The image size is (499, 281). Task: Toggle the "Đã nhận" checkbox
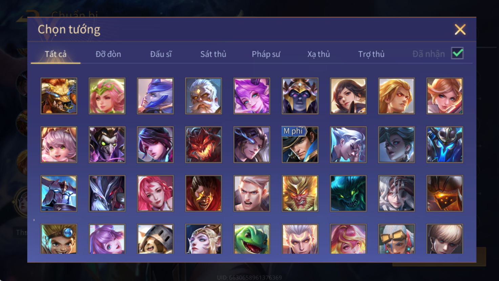(x=457, y=53)
